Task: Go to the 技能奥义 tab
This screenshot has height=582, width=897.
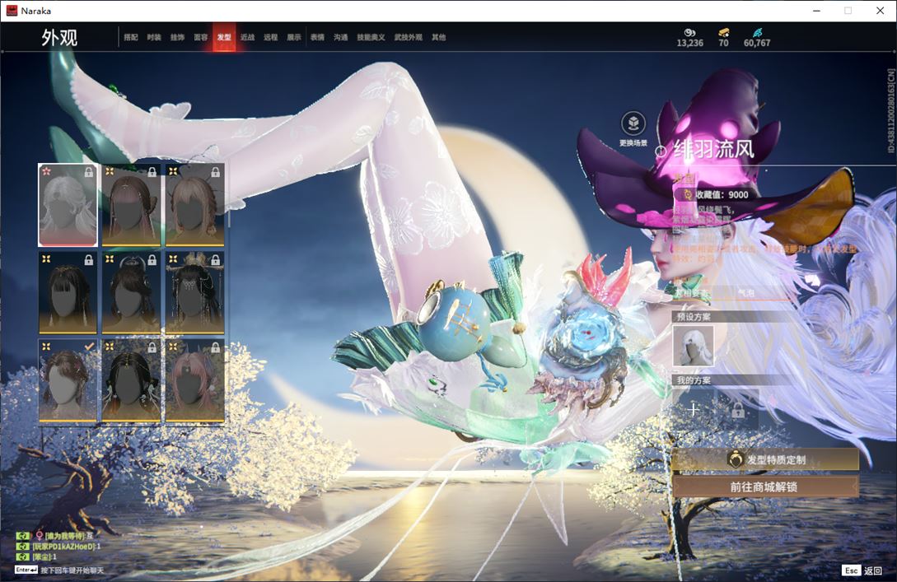Action: pos(371,37)
